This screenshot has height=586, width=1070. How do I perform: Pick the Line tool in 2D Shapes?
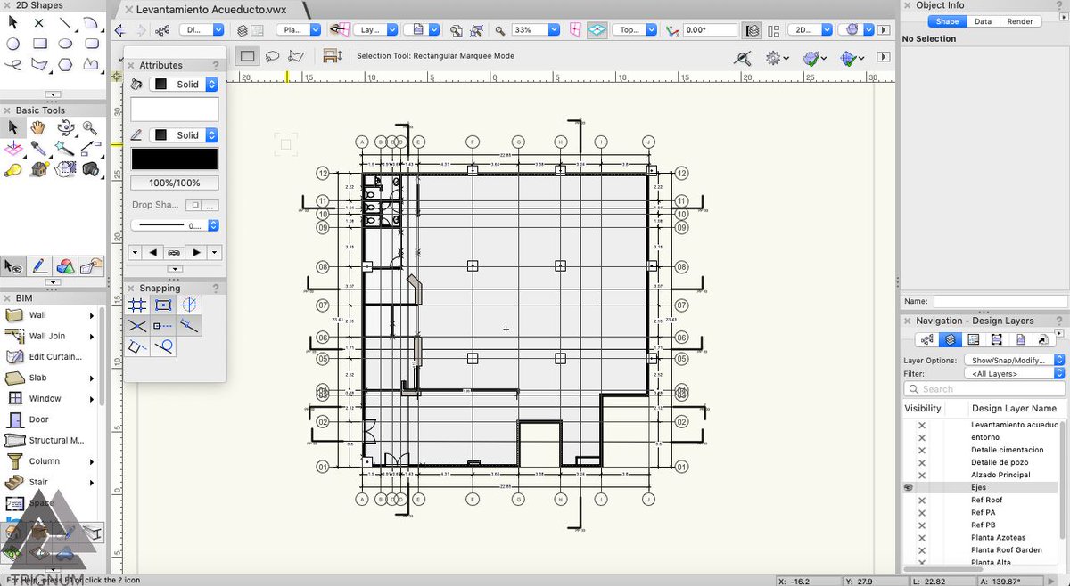pyautogui.click(x=66, y=21)
